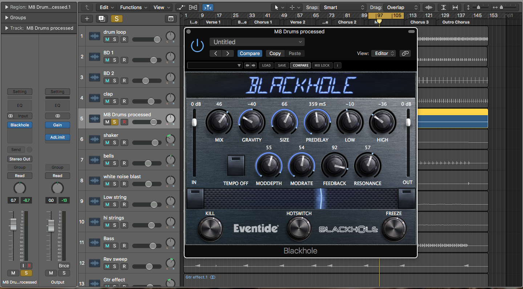Enable record on M8 Drums processed track
This screenshot has height=289, width=523.
pyautogui.click(x=124, y=122)
